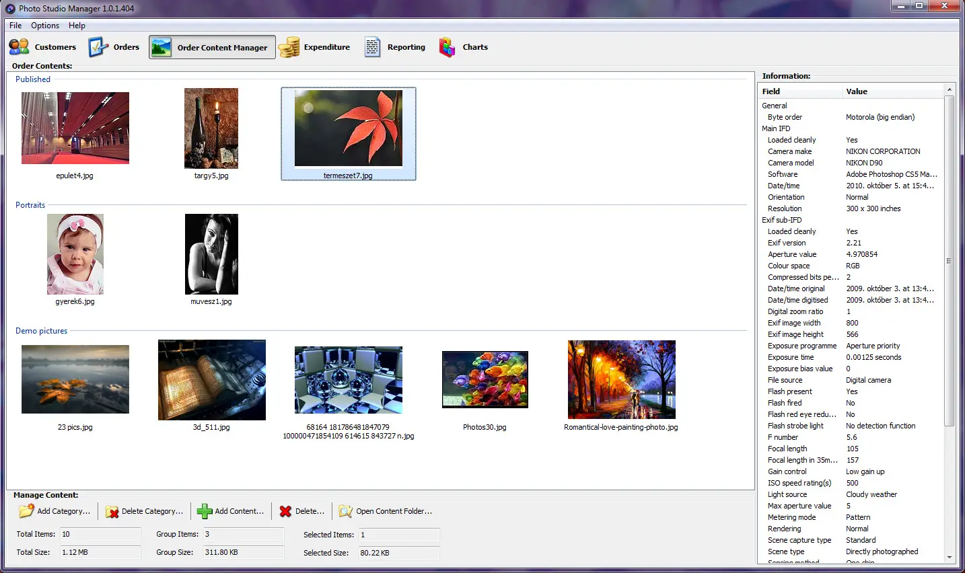Screen dimensions: 965x573
Task: Select the epulet4.jpg thumbnail
Action: click(x=75, y=128)
